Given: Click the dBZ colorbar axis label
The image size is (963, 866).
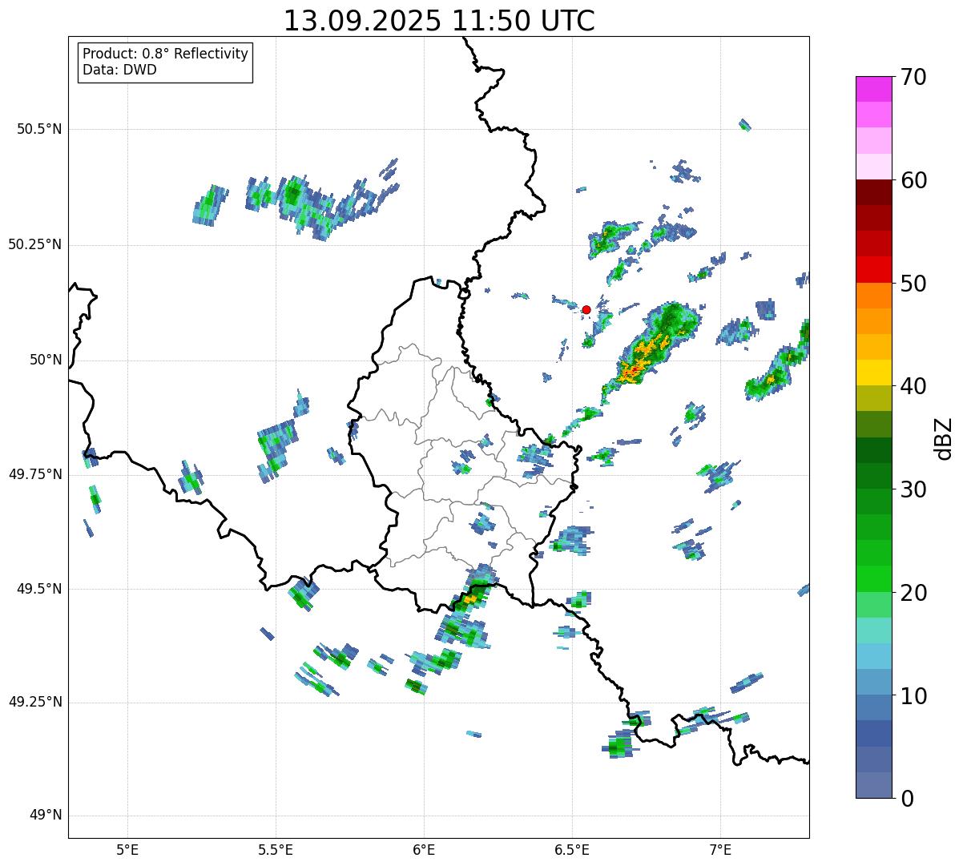Looking at the screenshot, I should (x=944, y=438).
